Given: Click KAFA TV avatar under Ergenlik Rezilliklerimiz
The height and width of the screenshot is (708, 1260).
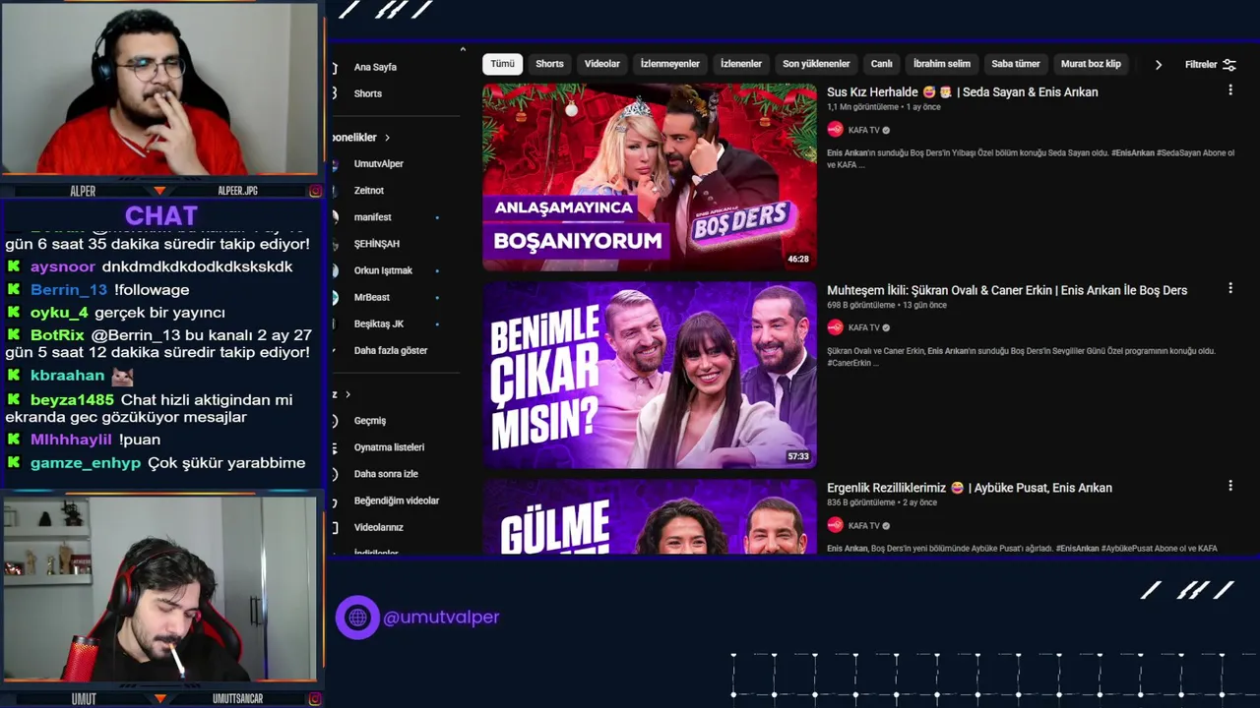Looking at the screenshot, I should [x=835, y=525].
